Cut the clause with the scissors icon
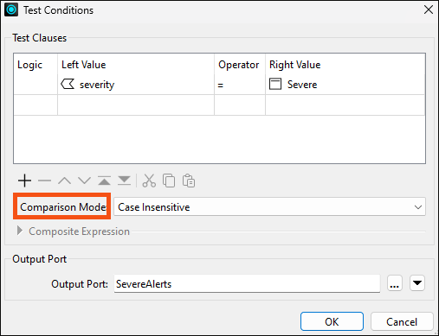Image resolution: width=439 pixels, height=336 pixels. pyautogui.click(x=149, y=181)
